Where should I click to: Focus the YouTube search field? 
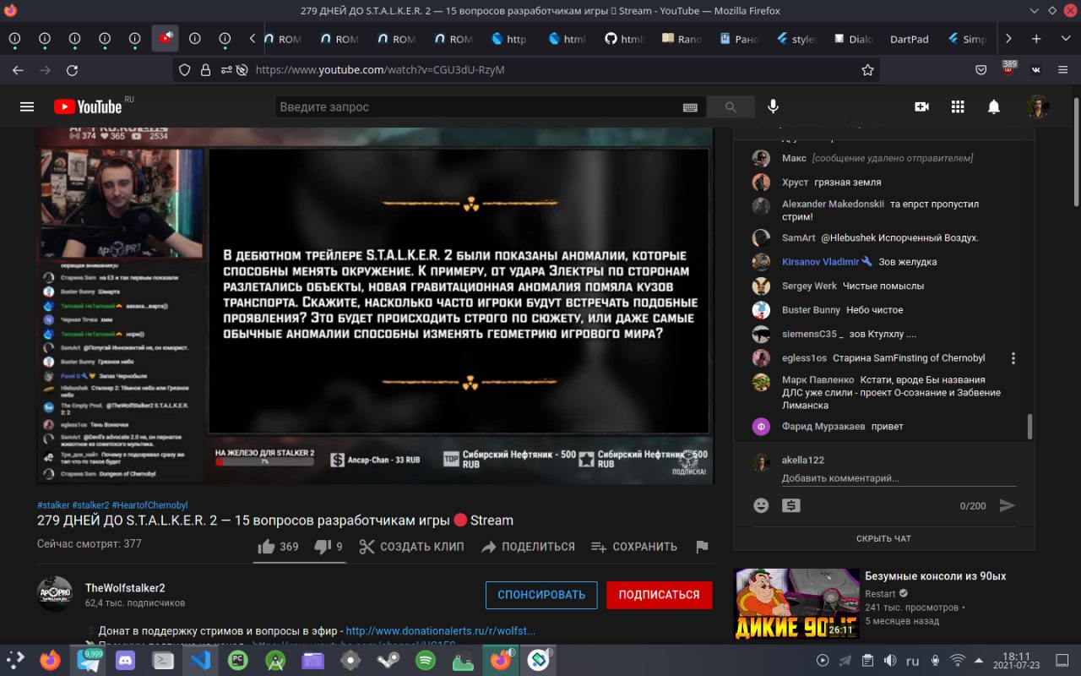pos(477,107)
